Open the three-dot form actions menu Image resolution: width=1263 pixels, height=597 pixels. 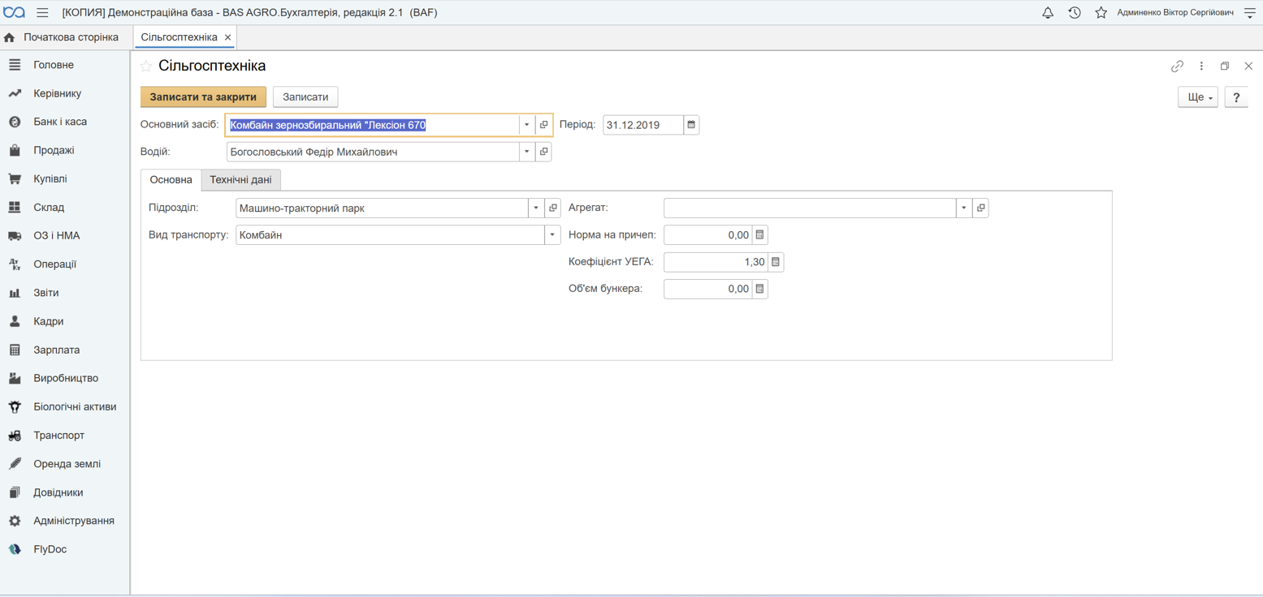[x=1201, y=67]
